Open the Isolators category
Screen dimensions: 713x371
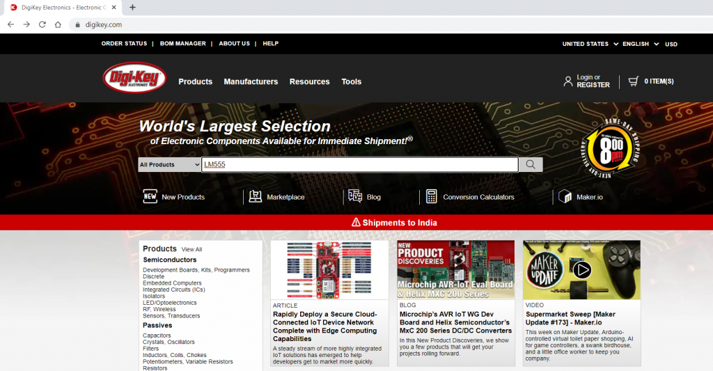click(x=154, y=296)
